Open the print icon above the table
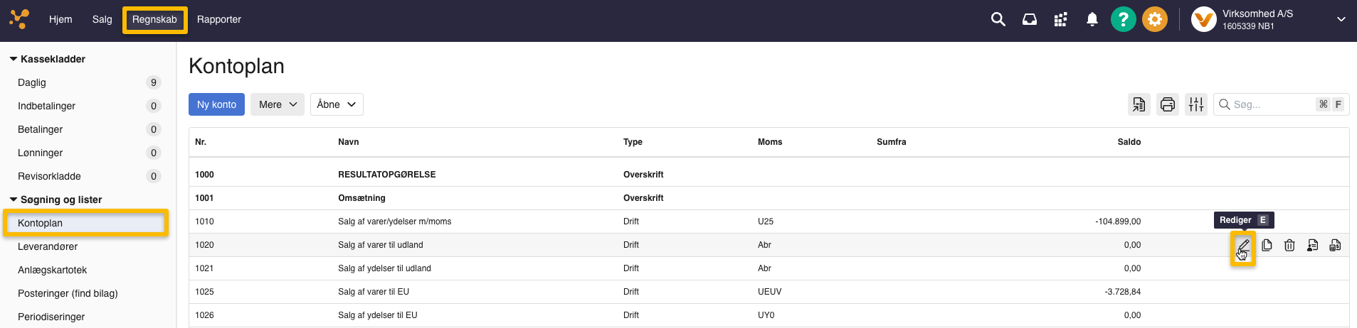The image size is (1357, 328). (1168, 105)
